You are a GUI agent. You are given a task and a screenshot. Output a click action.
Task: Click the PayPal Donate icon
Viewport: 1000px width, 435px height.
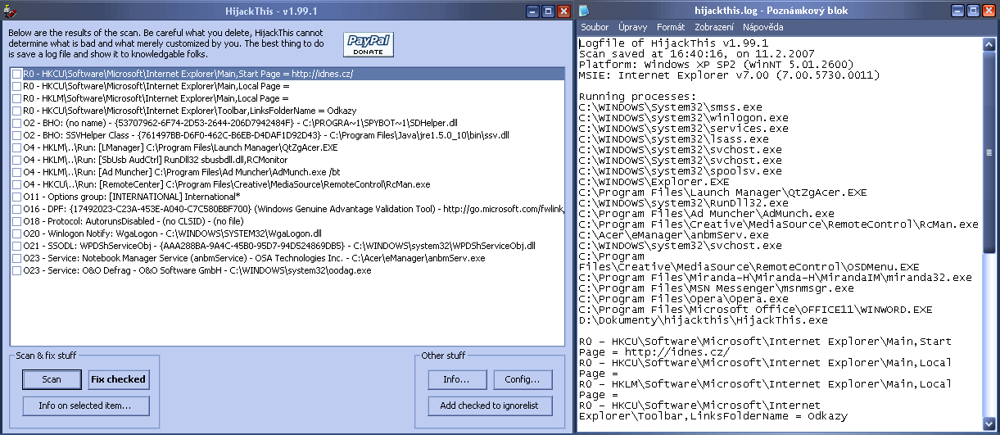point(369,44)
